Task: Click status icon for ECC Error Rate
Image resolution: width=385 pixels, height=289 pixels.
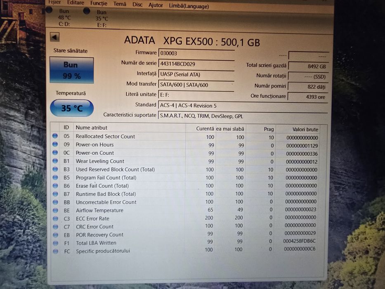Action: coord(55,218)
